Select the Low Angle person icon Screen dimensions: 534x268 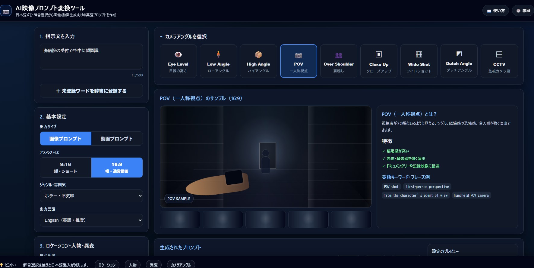(218, 54)
